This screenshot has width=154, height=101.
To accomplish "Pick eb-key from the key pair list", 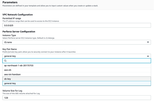I will pos(77,79).
